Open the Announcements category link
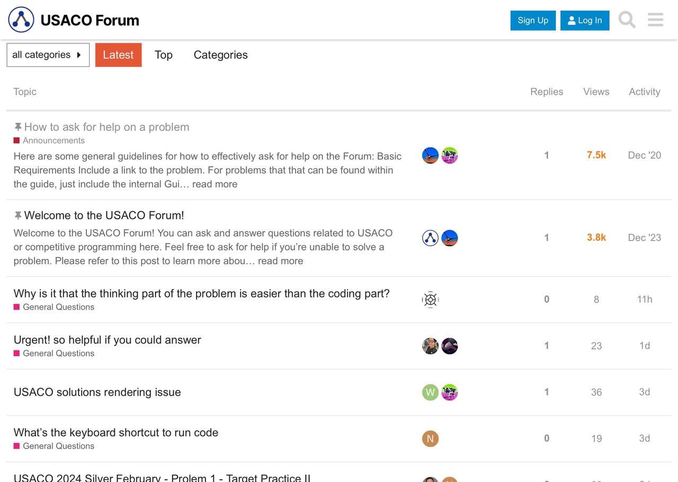Viewport: 678px width, 482px height. (53, 140)
